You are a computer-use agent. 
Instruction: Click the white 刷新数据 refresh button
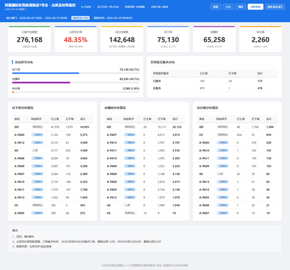pos(255,7)
